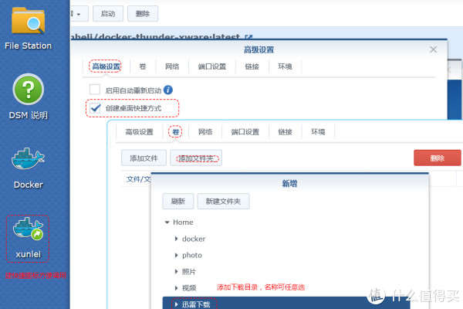463x309 pixels.
Task: Select 链接 tab in lower panel
Action: tap(285, 132)
